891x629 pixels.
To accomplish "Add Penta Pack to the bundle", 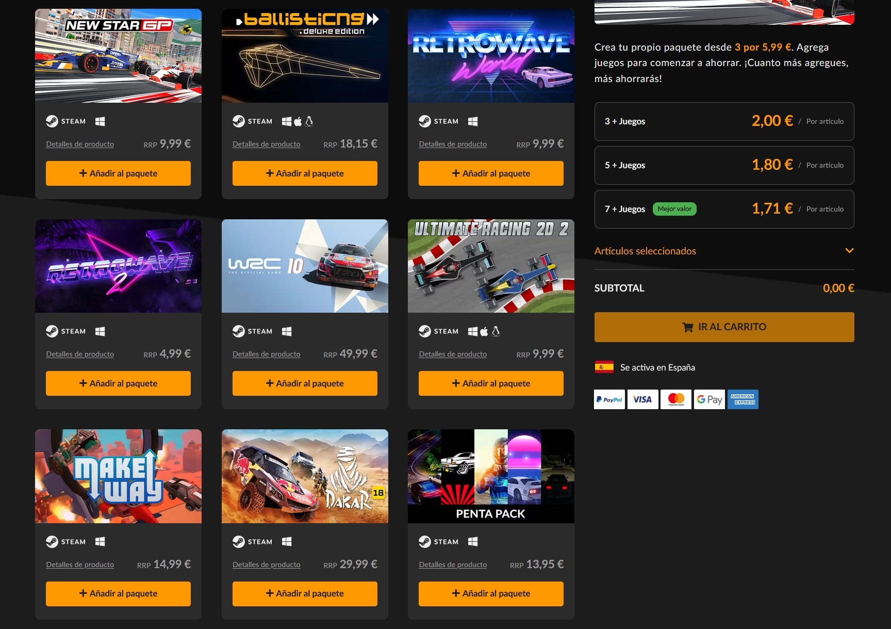I will pos(491,594).
